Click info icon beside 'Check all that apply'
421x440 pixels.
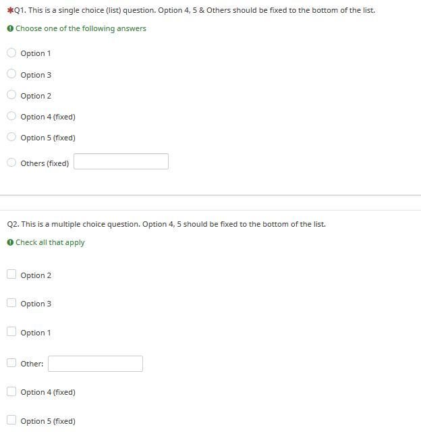10,242
